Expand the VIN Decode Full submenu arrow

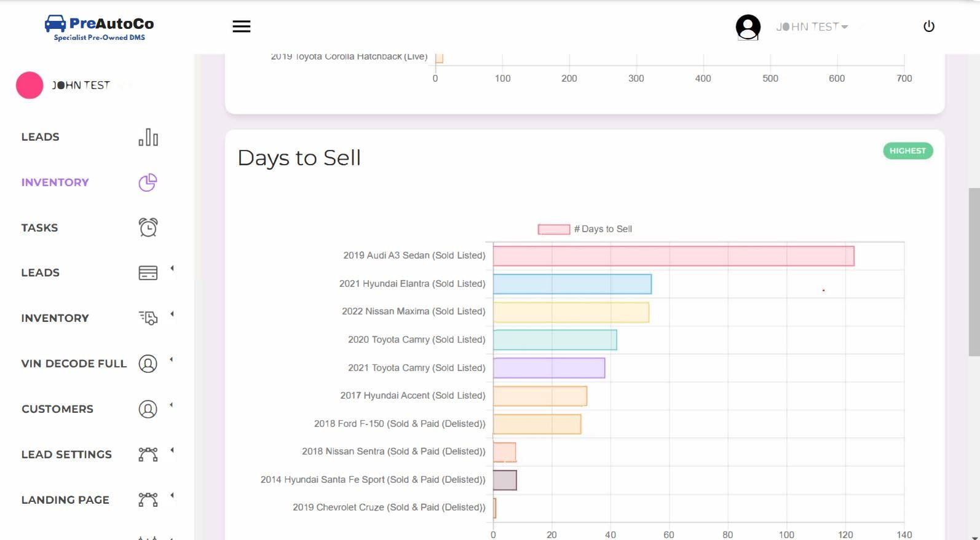point(172,359)
